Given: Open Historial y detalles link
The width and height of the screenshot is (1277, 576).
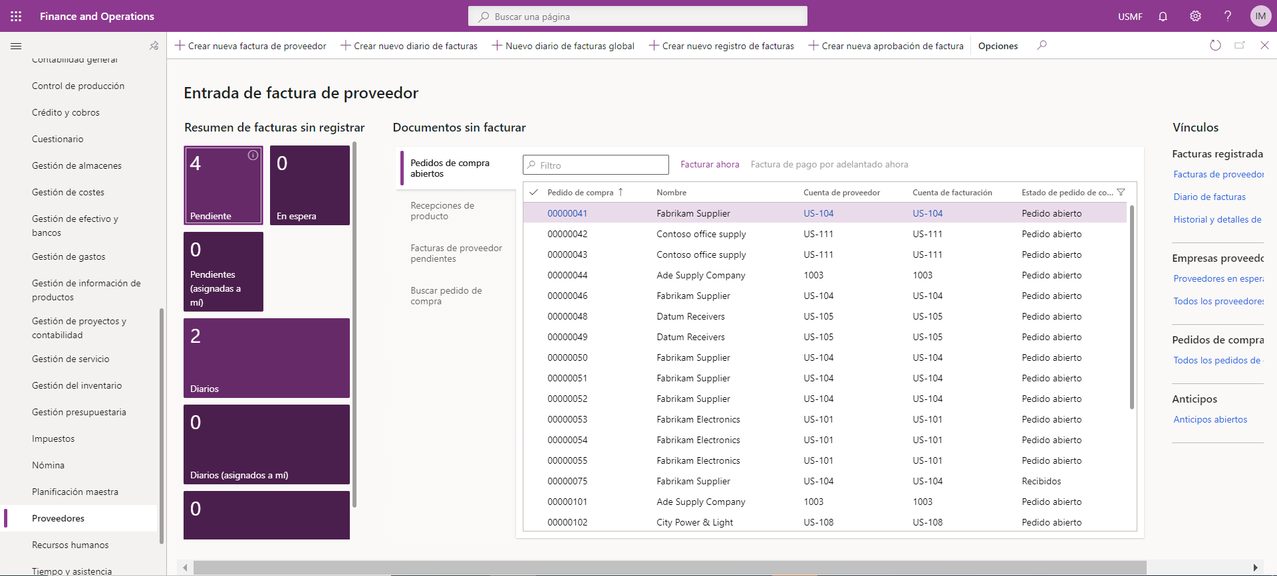Looking at the screenshot, I should click(x=1217, y=219).
